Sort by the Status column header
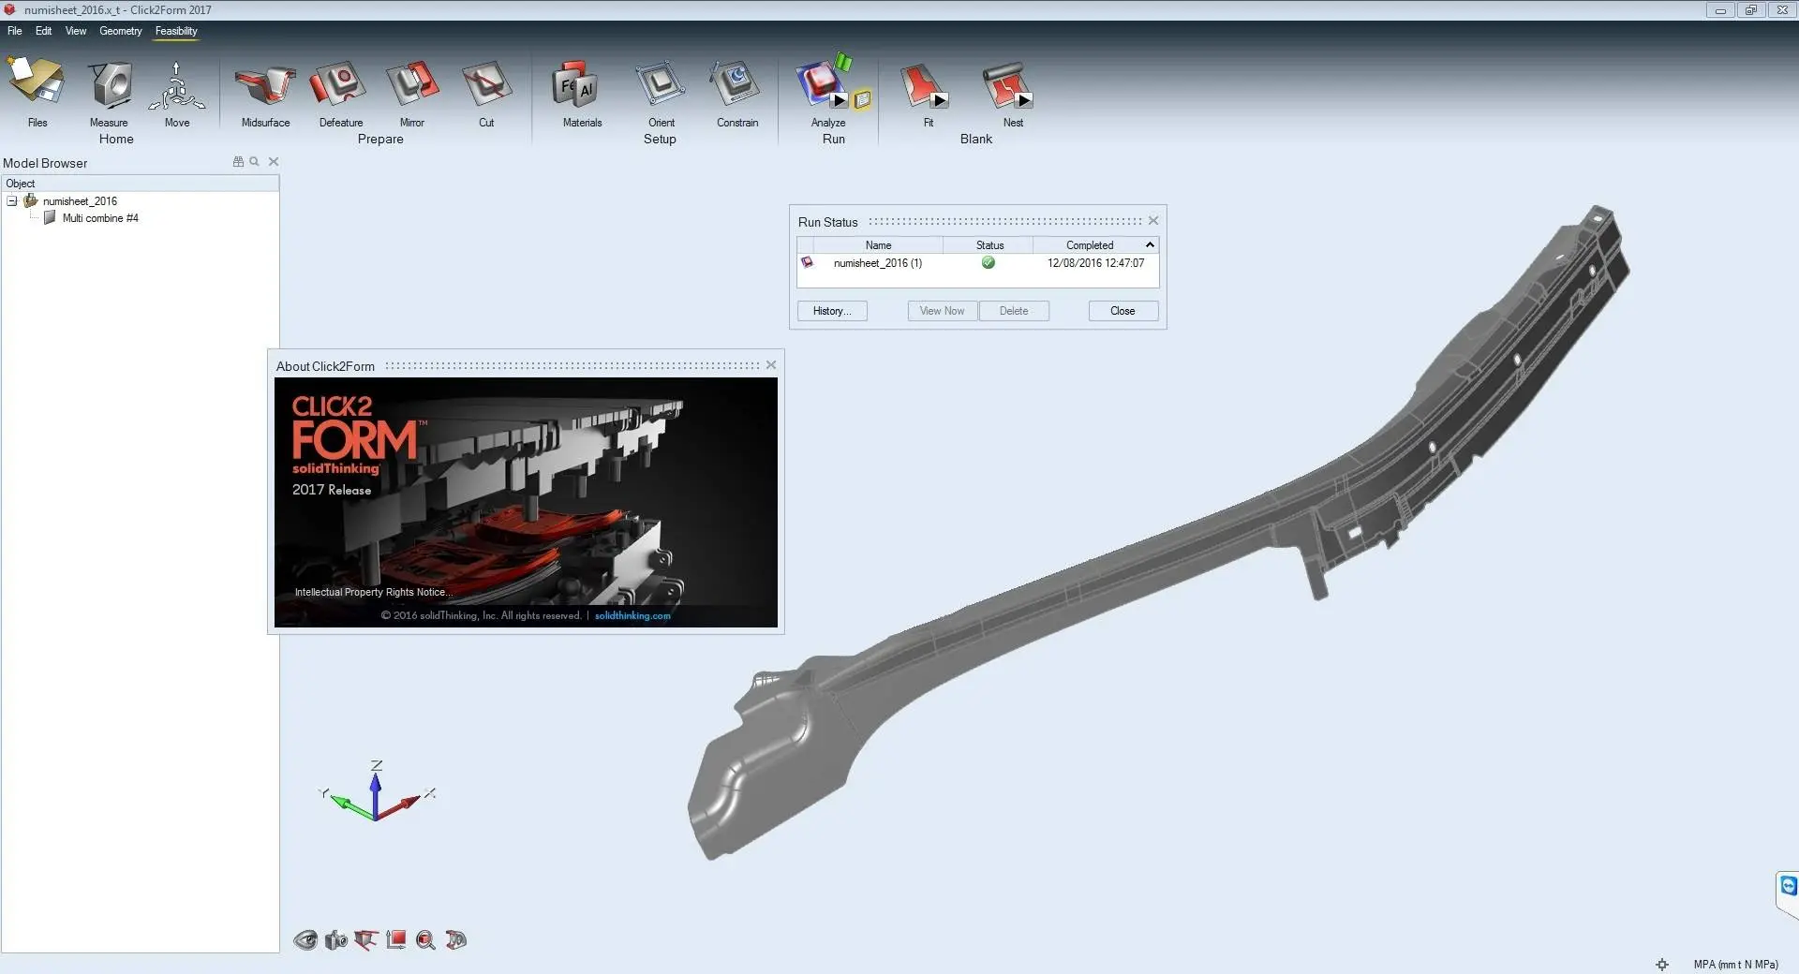1799x974 pixels. tap(989, 245)
